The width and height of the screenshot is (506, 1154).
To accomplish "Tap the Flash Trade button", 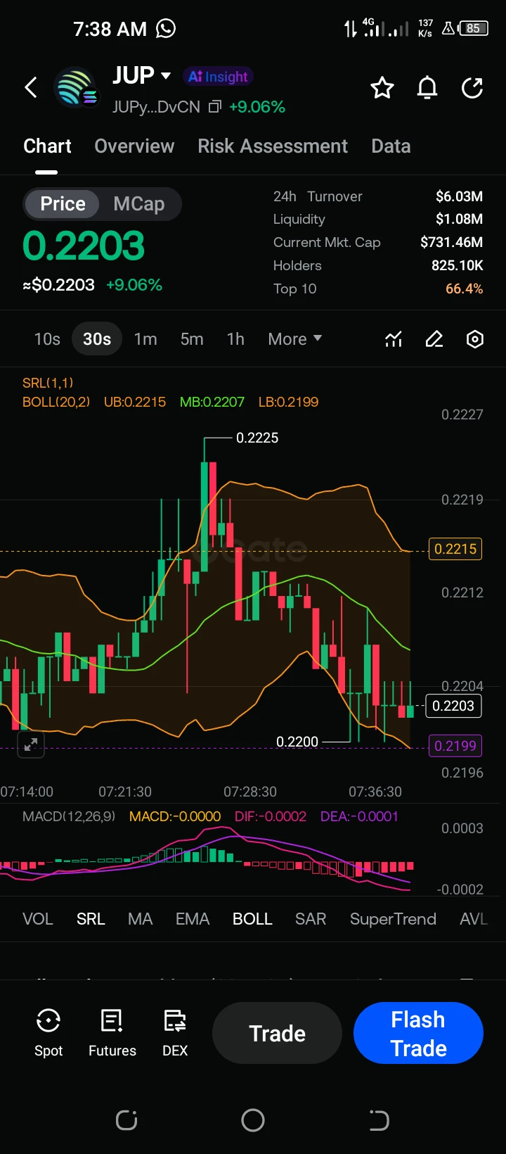I will (418, 1033).
